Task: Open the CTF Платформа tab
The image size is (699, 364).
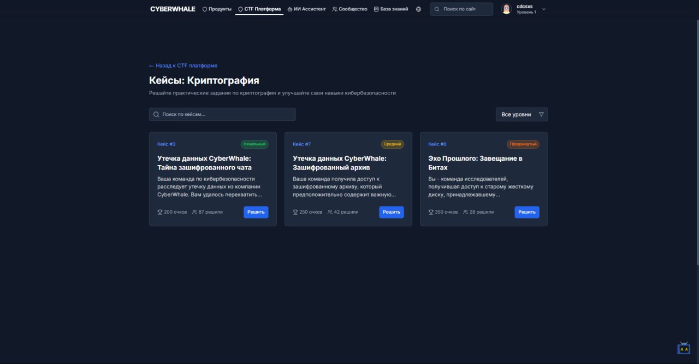Action: 259,9
